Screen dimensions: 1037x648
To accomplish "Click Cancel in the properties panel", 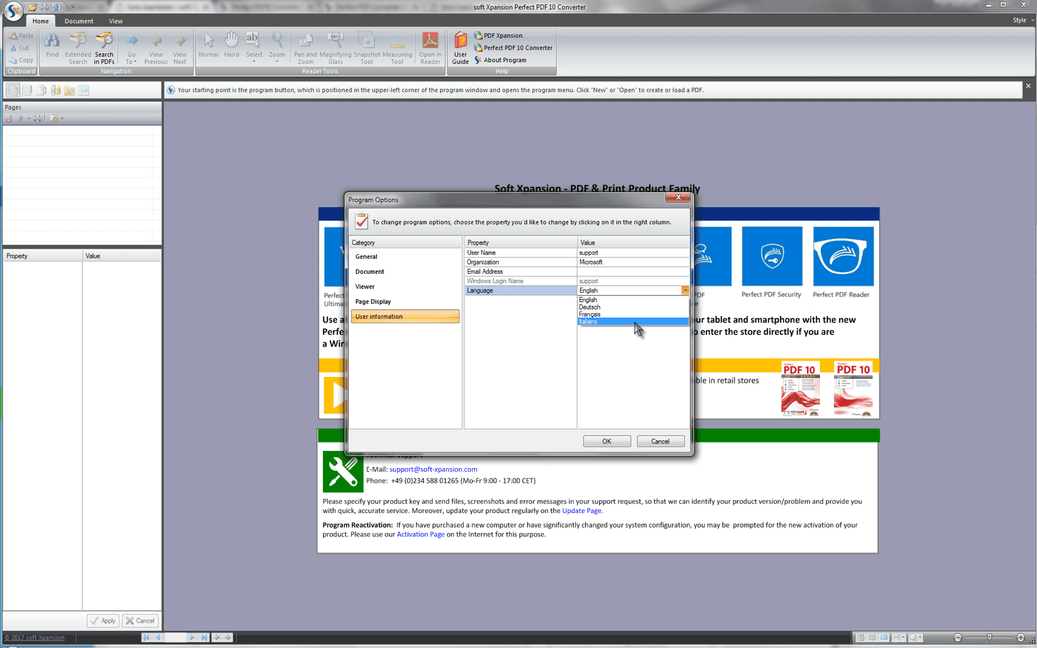I will click(x=140, y=621).
